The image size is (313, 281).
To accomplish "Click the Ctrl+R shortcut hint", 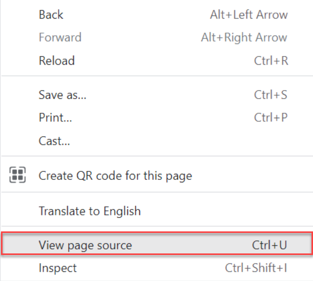I will coord(271,61).
